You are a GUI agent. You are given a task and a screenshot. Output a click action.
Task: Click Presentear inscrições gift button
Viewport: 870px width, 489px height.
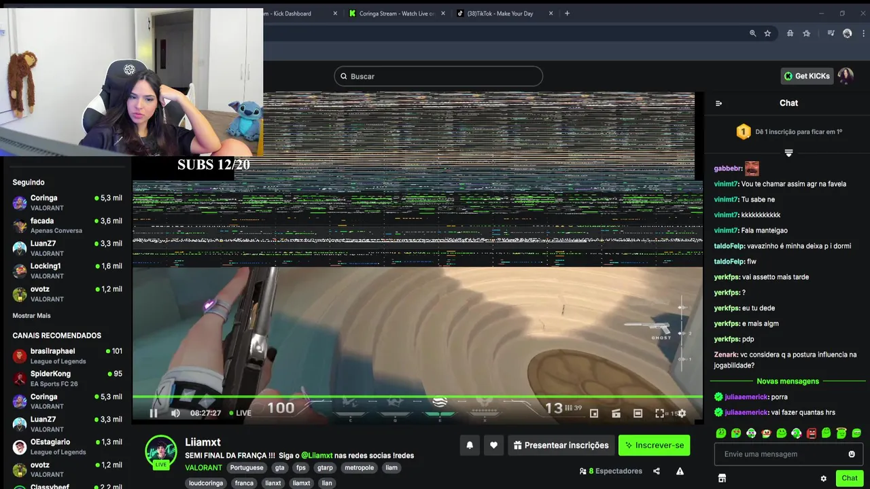[x=561, y=446]
